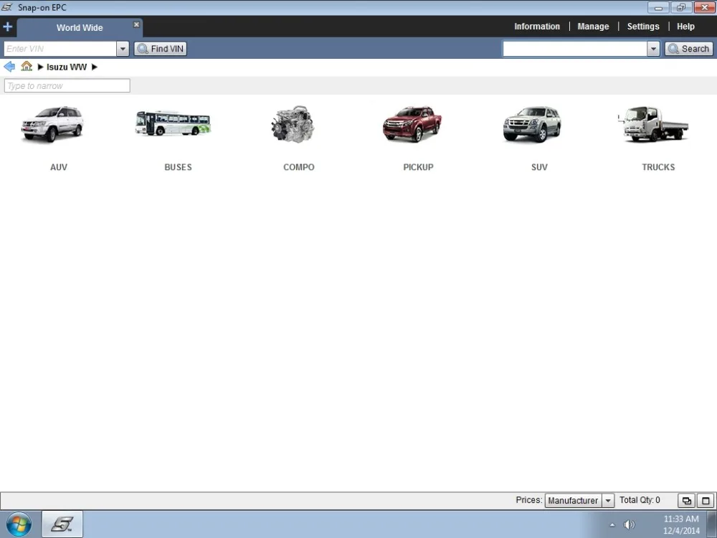This screenshot has width=717, height=538.
Task: Open the AUV vehicle category thumbnail
Action: (52, 124)
